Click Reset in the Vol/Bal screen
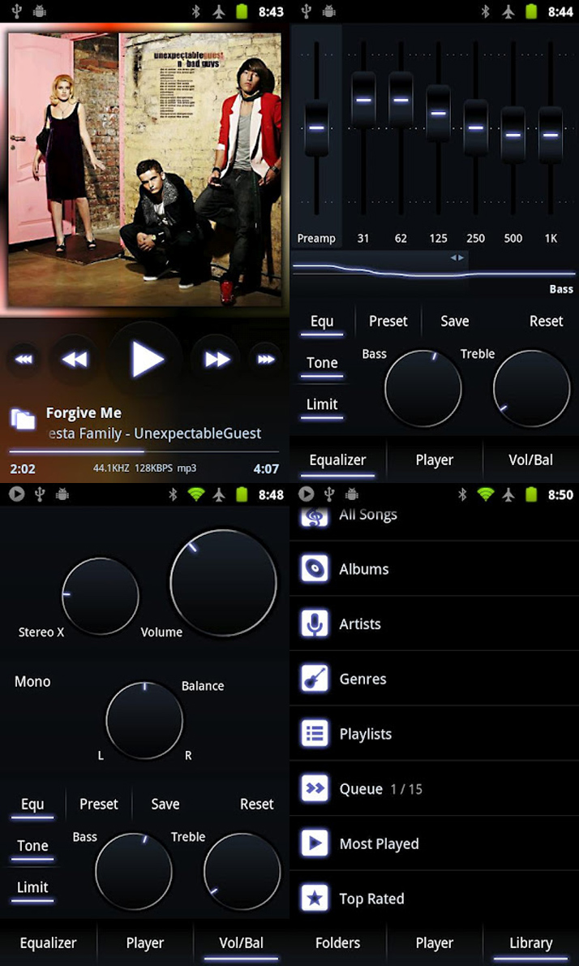The image size is (579, 966). pyautogui.click(x=256, y=804)
